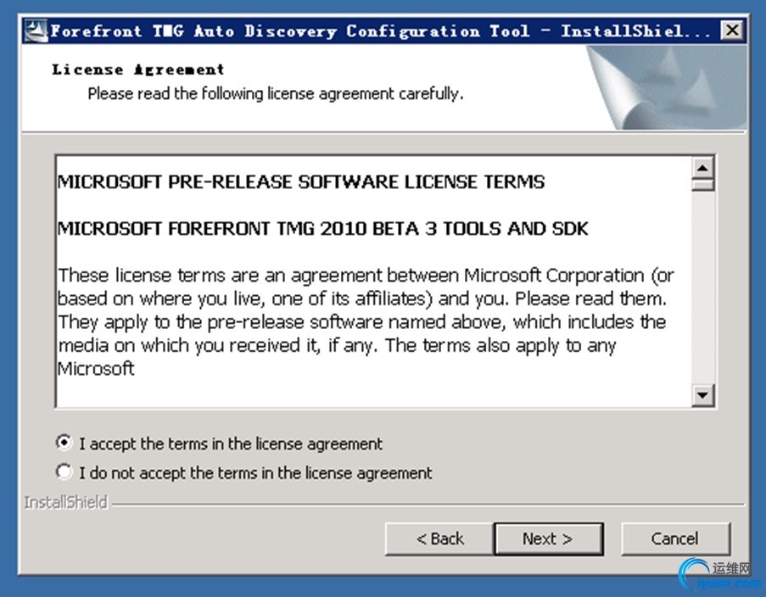
Task: Click the "PRE-RELEASE SOFTWARE LICENSE TERMS" heading line
Action: [x=301, y=182]
